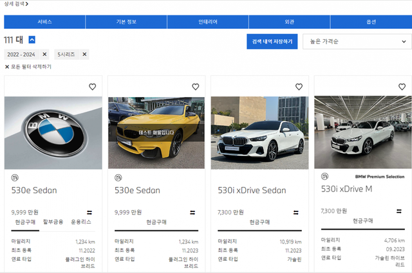Expand the 상세 검색 section
This screenshot has height=273, width=412.
coord(16,4)
